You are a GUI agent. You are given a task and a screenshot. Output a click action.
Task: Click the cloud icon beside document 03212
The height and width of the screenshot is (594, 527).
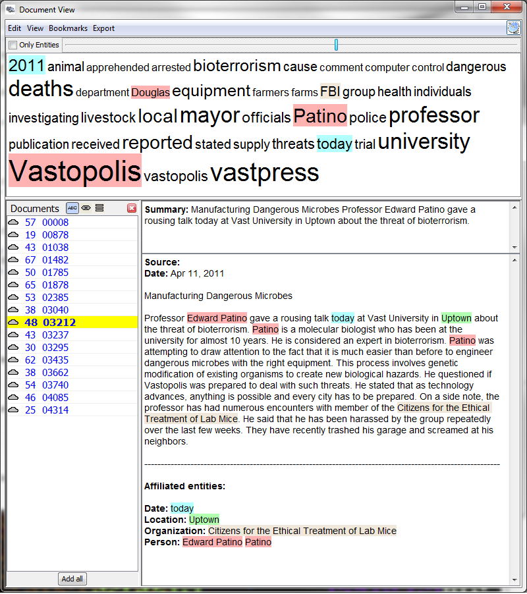tap(13, 323)
